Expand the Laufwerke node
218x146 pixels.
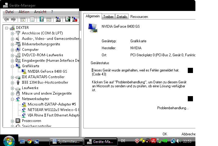(x=13, y=88)
